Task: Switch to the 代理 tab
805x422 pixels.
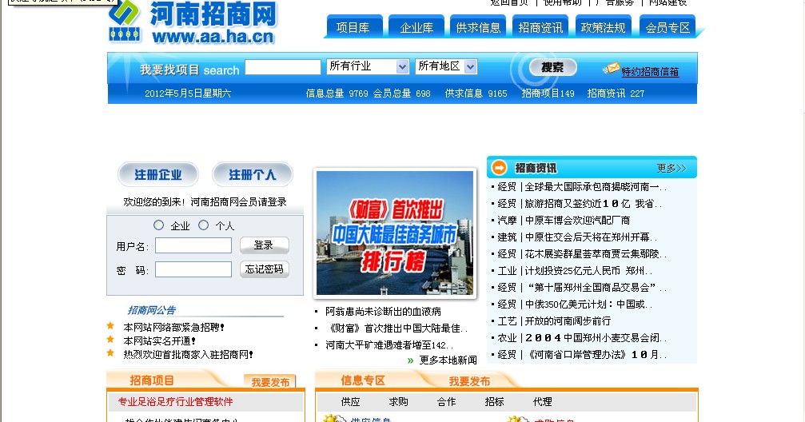Action: pos(543,401)
